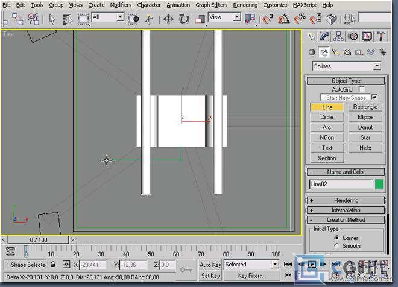398x287 pixels.
Task: Toggle the Angle Snap tool
Action: pyautogui.click(x=284, y=19)
